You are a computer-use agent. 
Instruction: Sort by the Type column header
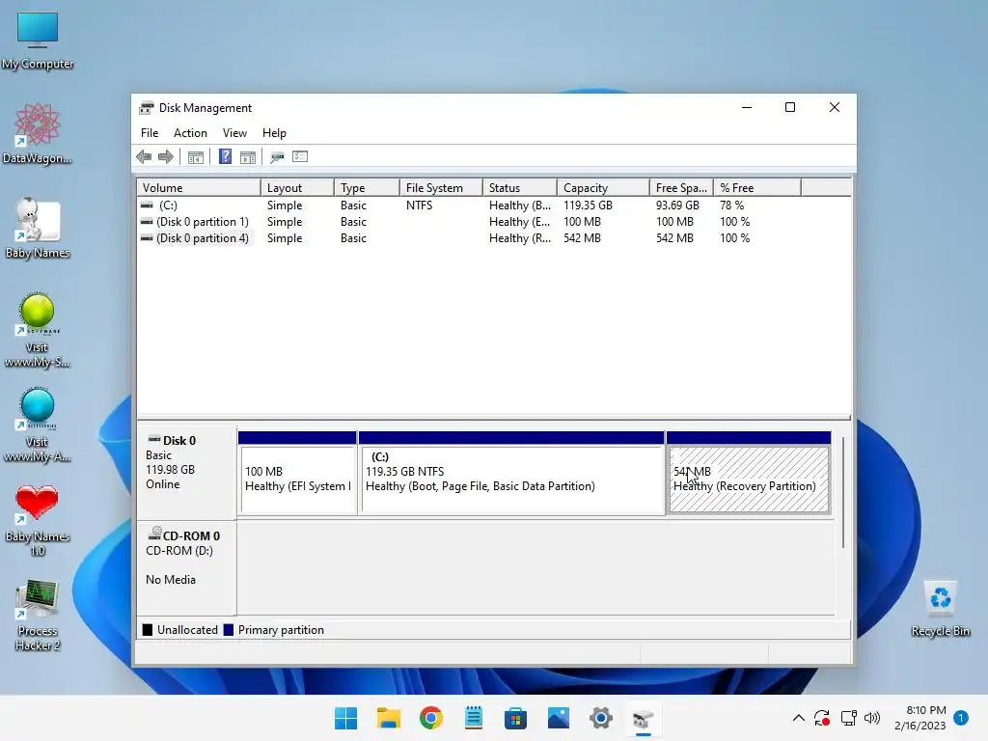click(367, 188)
